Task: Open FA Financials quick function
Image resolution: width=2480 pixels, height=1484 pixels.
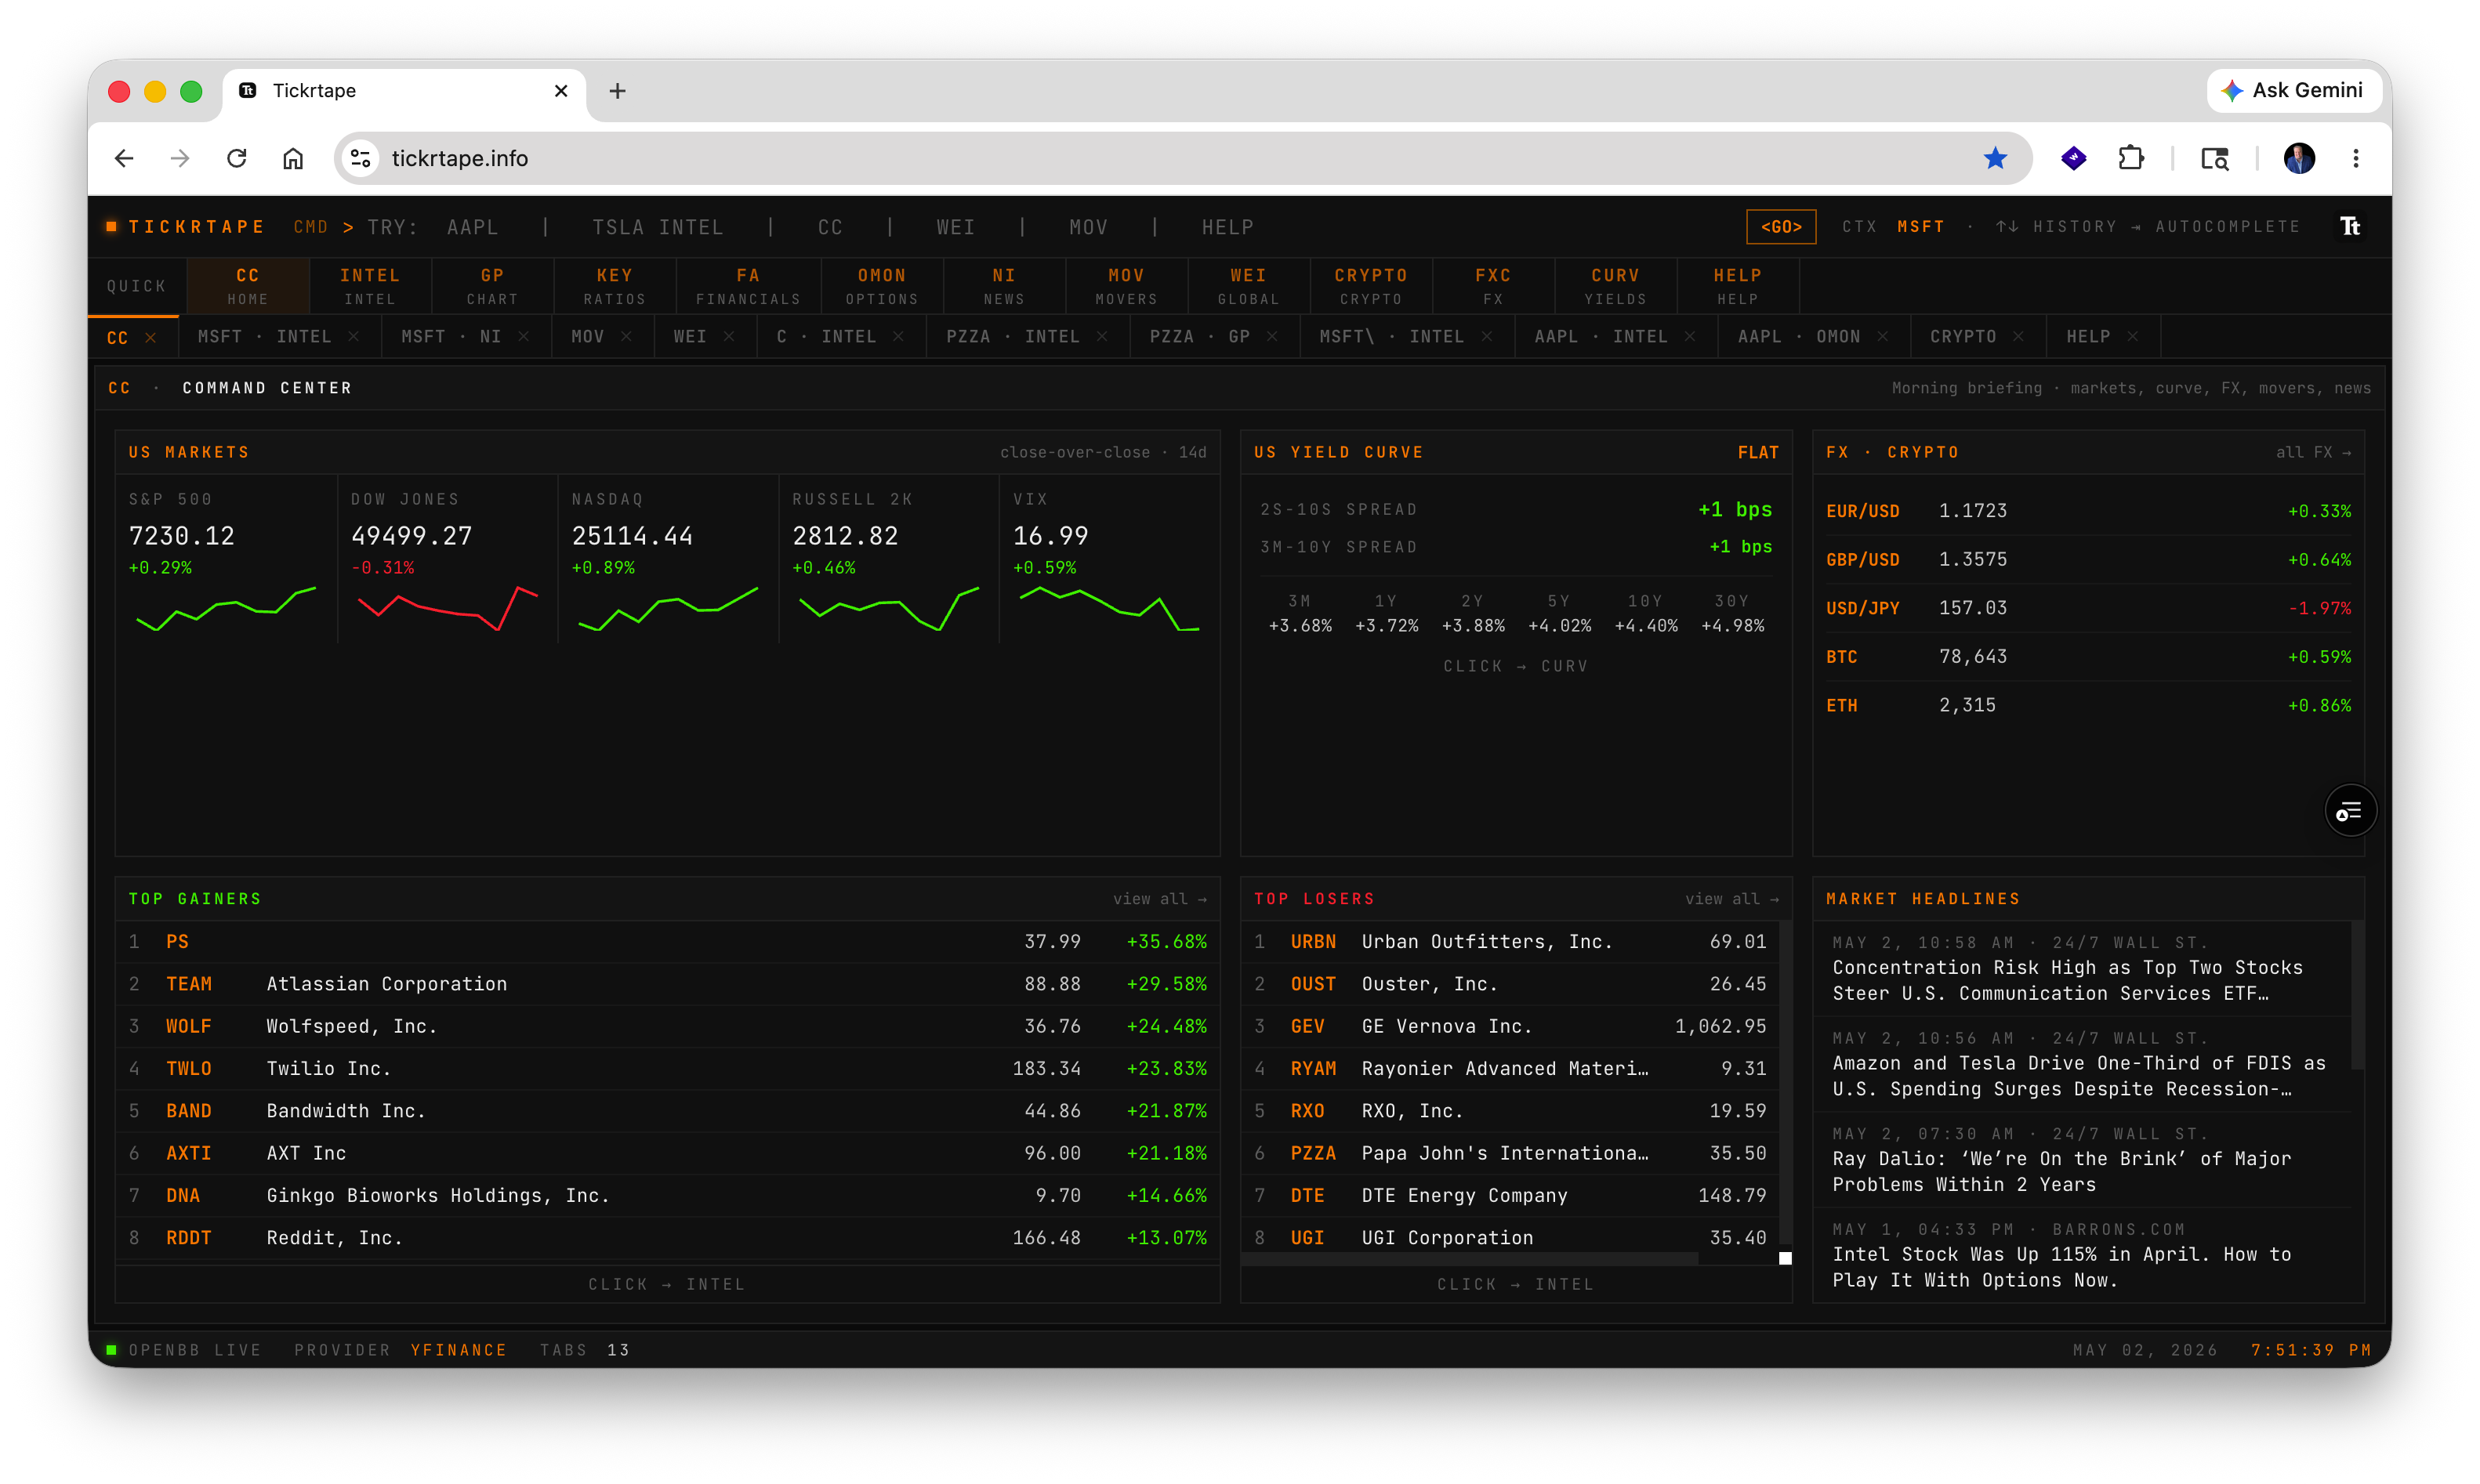Action: (749, 286)
